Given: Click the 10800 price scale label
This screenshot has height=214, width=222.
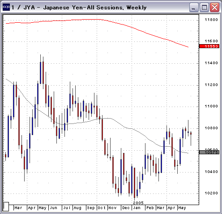Looking at the screenshot, I should (211, 128).
